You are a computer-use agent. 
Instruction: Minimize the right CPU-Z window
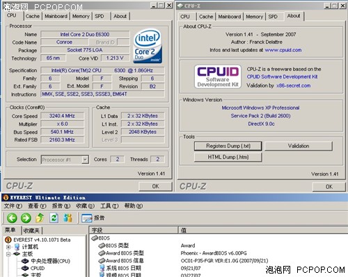(x=327, y=6)
